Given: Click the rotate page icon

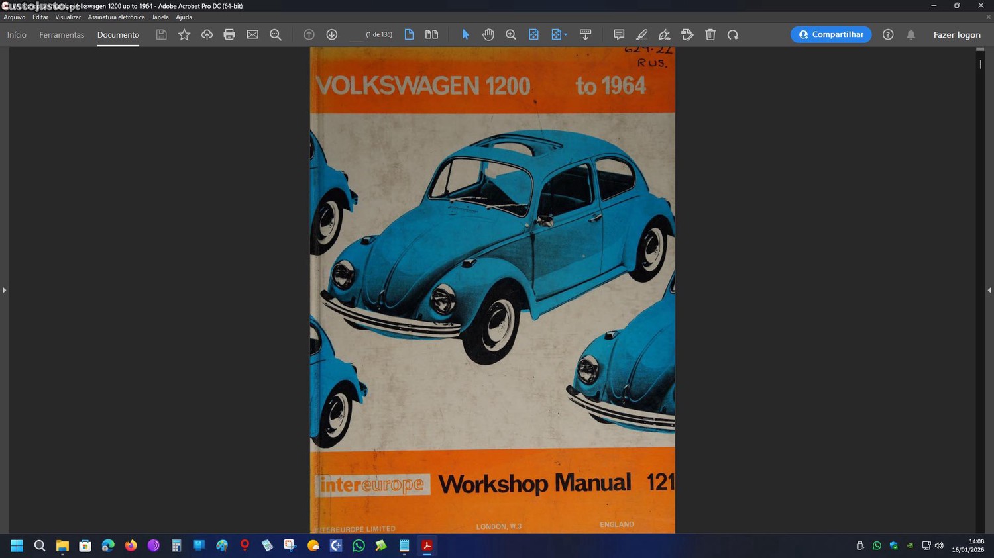Looking at the screenshot, I should [x=733, y=34].
